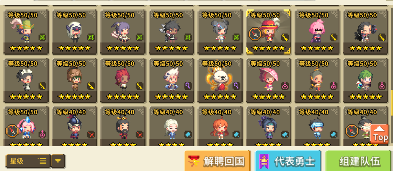Click the 代表勇士 representative hero button
393x171 pixels.
tap(288, 161)
